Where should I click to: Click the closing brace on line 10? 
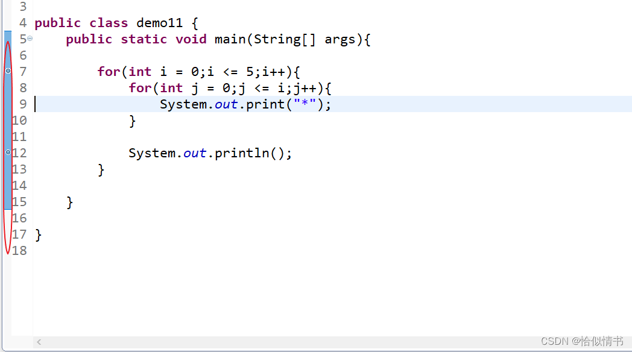pos(132,121)
